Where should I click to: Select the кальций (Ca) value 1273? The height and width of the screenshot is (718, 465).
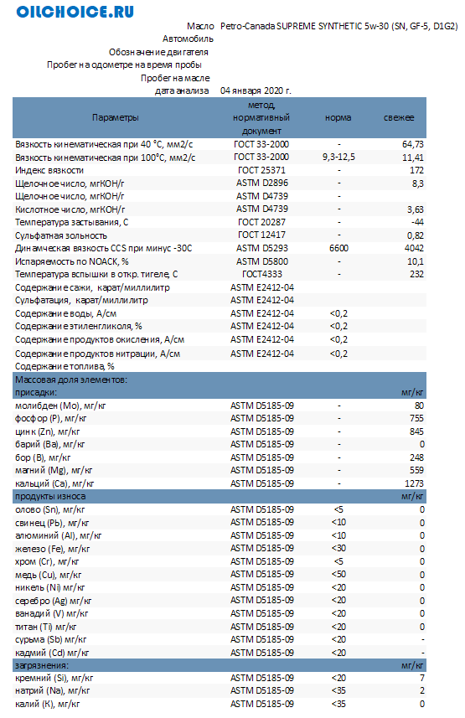[x=414, y=483]
